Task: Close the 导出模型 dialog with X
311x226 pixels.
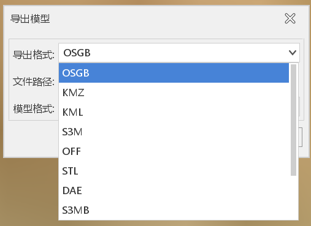Action: [x=290, y=18]
